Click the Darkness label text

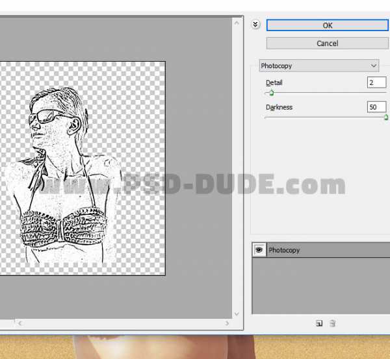click(x=279, y=107)
